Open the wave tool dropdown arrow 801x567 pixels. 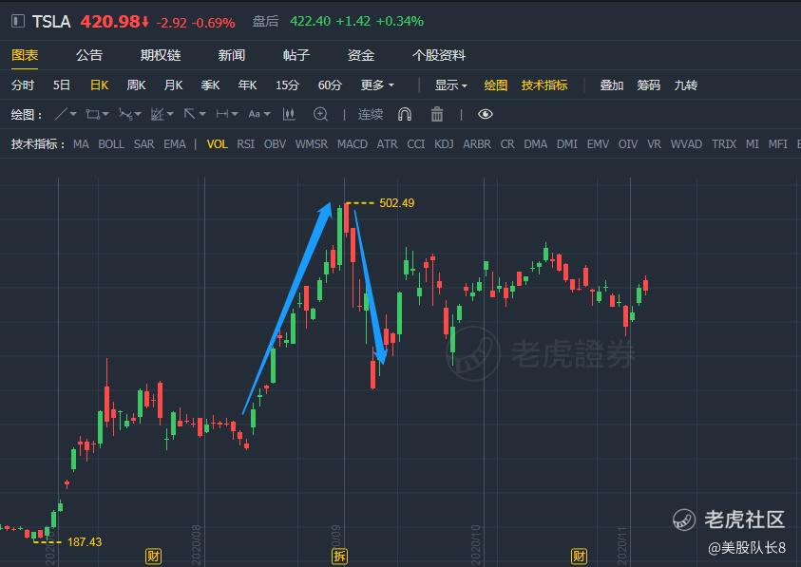[x=138, y=114]
